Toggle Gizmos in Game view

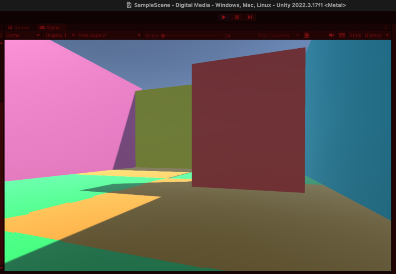tap(373, 36)
